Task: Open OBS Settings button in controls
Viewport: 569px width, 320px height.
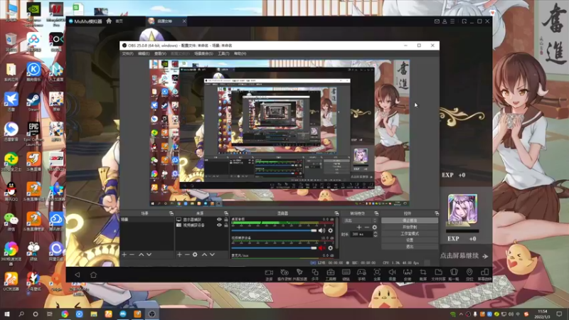Action: pyautogui.click(x=410, y=240)
